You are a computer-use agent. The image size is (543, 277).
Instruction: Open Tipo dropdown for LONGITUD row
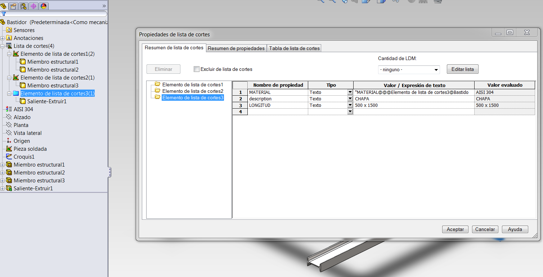pyautogui.click(x=350, y=105)
